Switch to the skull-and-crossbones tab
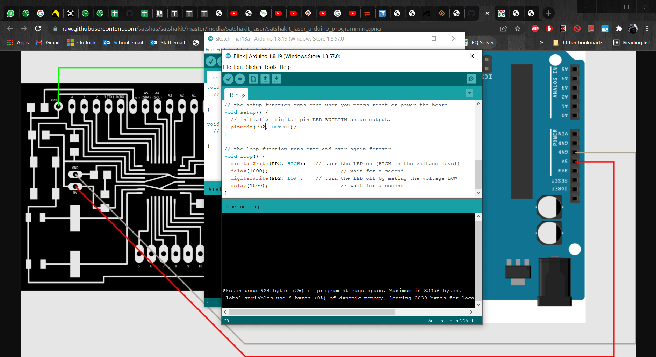This screenshot has height=357, width=656. point(70,13)
